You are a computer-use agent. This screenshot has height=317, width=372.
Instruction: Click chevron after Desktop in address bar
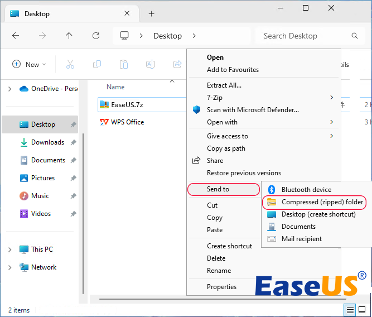tap(194, 36)
